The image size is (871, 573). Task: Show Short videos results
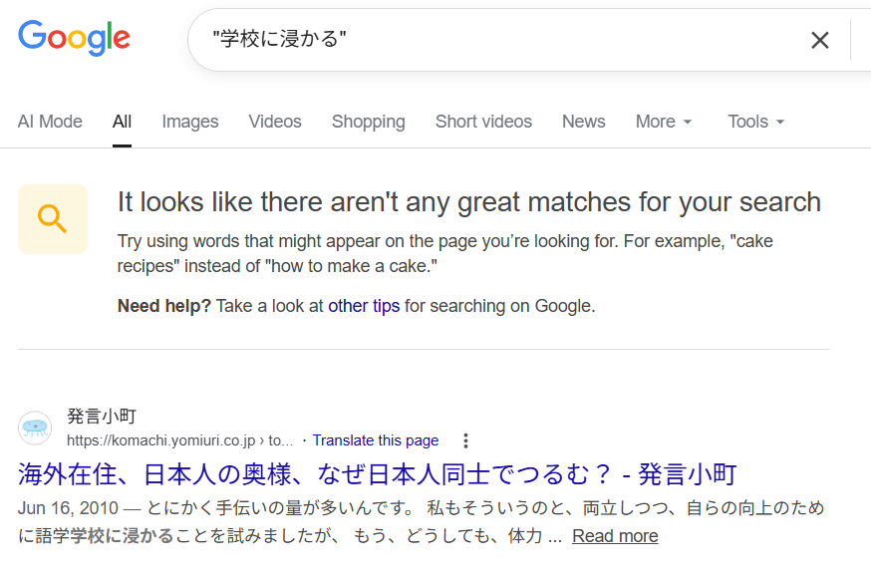tap(483, 122)
